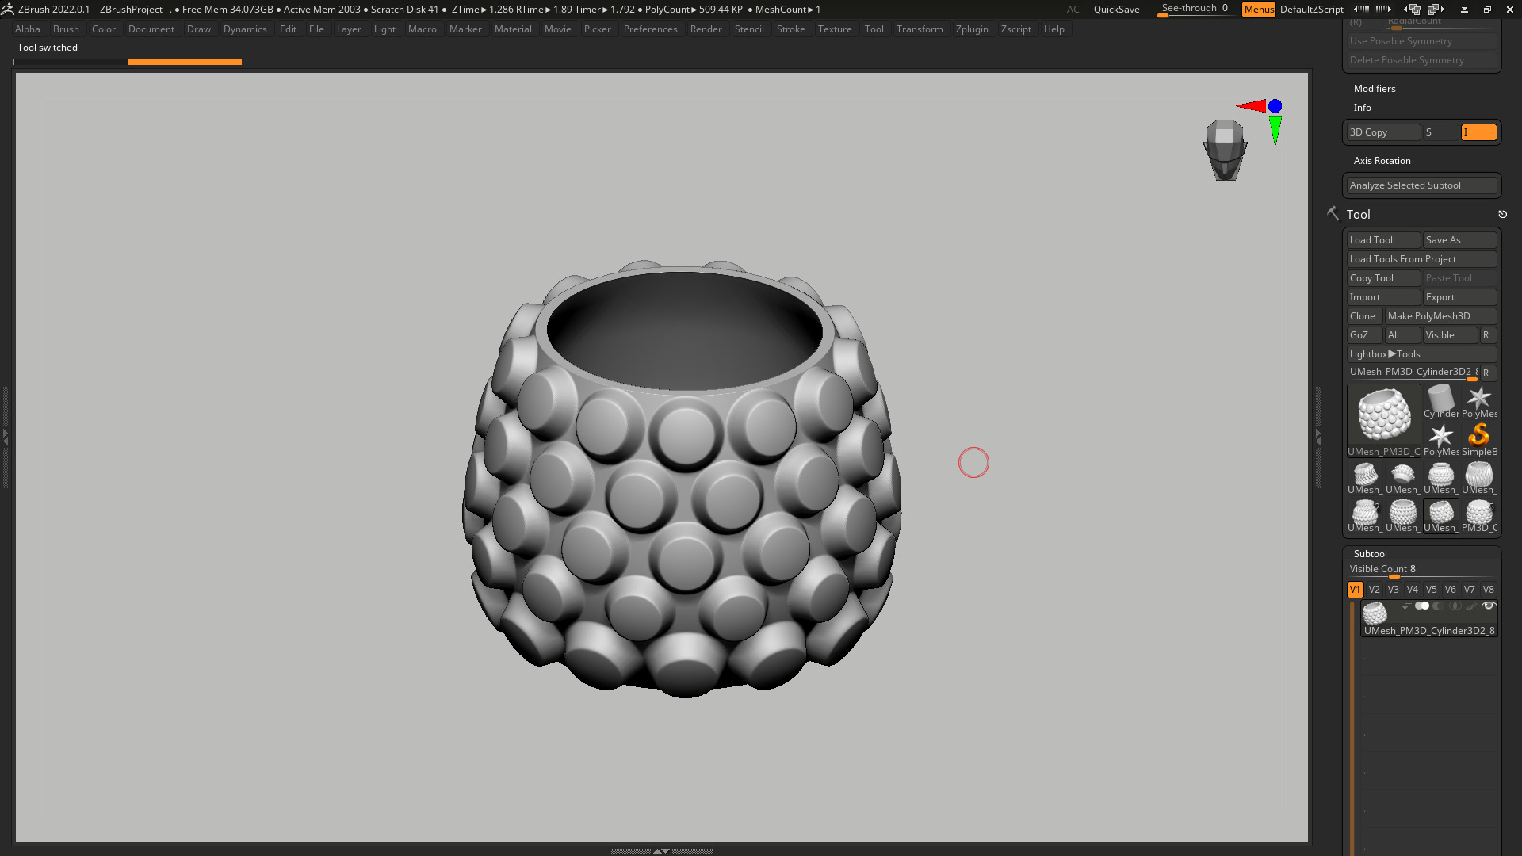Open the Brush menu
The width and height of the screenshot is (1522, 856).
66,29
